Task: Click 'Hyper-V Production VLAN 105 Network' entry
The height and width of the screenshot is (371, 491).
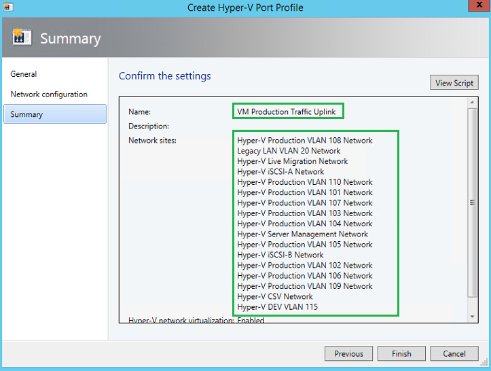Action: (305, 245)
